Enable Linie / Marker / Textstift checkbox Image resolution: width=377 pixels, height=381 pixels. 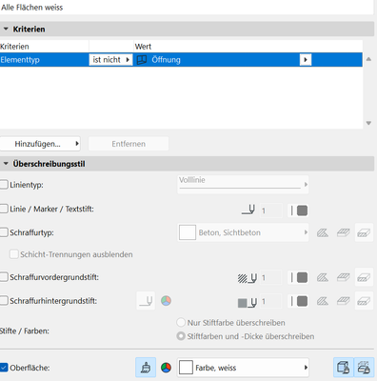(4, 209)
